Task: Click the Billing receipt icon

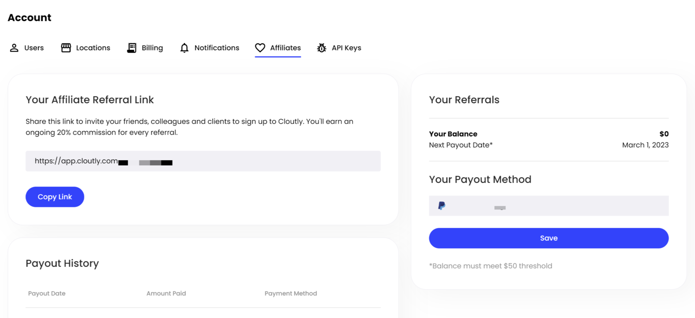Action: [x=132, y=48]
